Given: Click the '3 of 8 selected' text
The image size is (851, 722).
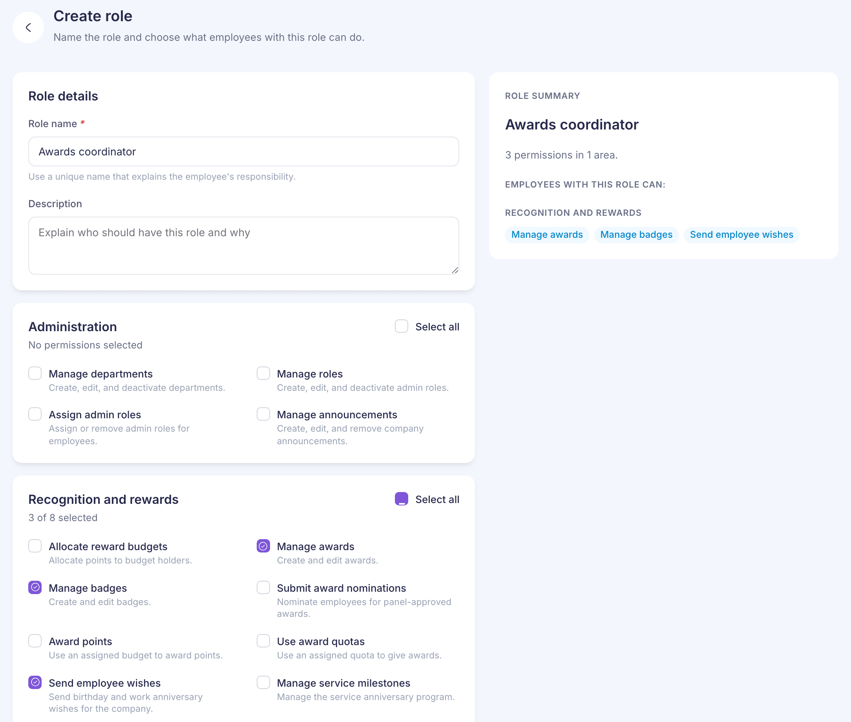Looking at the screenshot, I should (63, 518).
